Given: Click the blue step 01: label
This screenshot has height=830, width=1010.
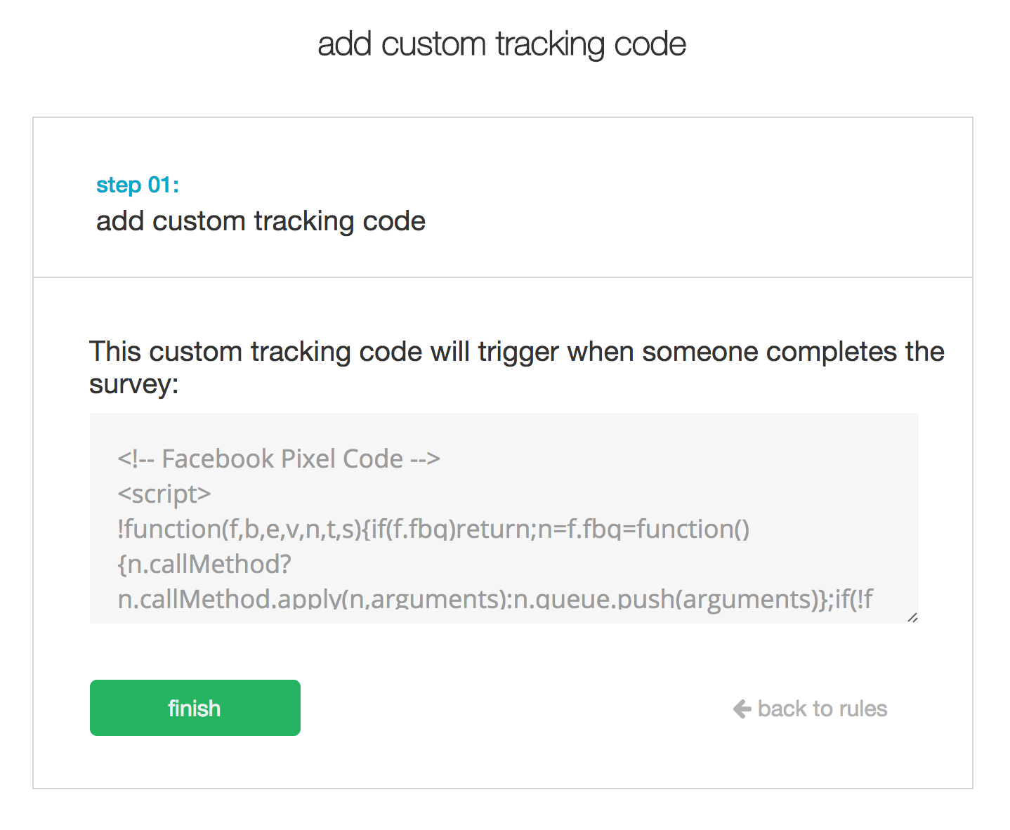Looking at the screenshot, I should tap(138, 185).
